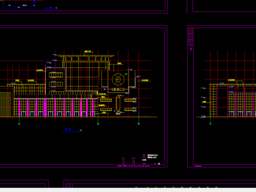Select the blue drawing title below the elevation
256x192 pixels.
pyautogui.click(x=68, y=129)
